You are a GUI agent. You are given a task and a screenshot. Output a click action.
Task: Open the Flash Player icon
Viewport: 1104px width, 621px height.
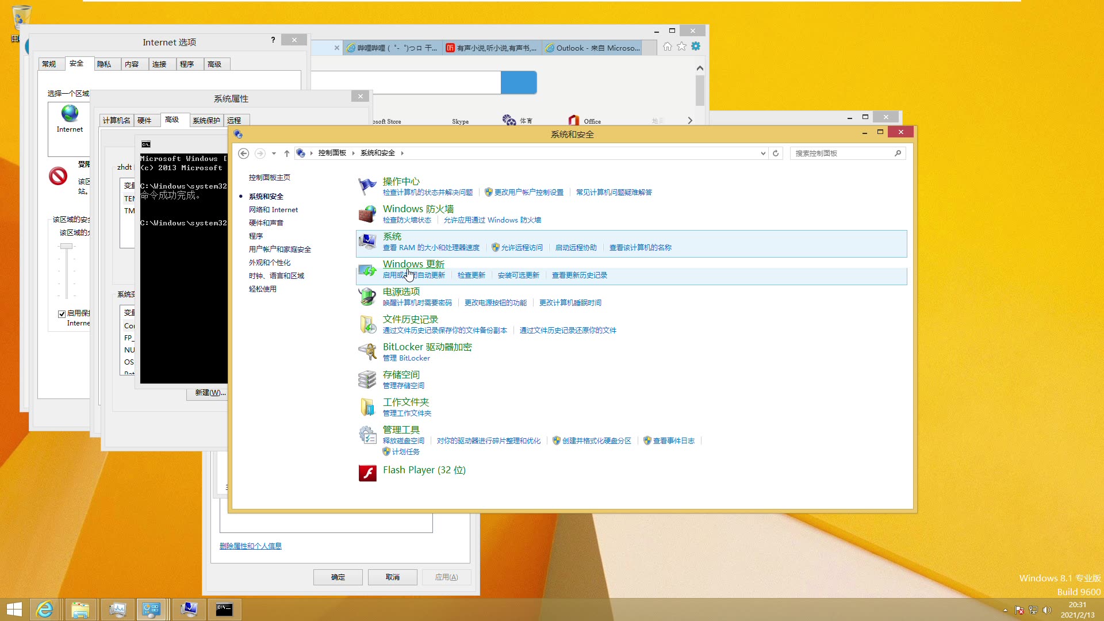coord(367,473)
